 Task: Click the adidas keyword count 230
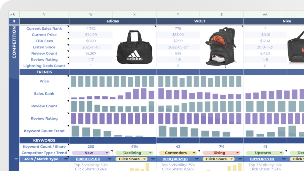[91, 147]
